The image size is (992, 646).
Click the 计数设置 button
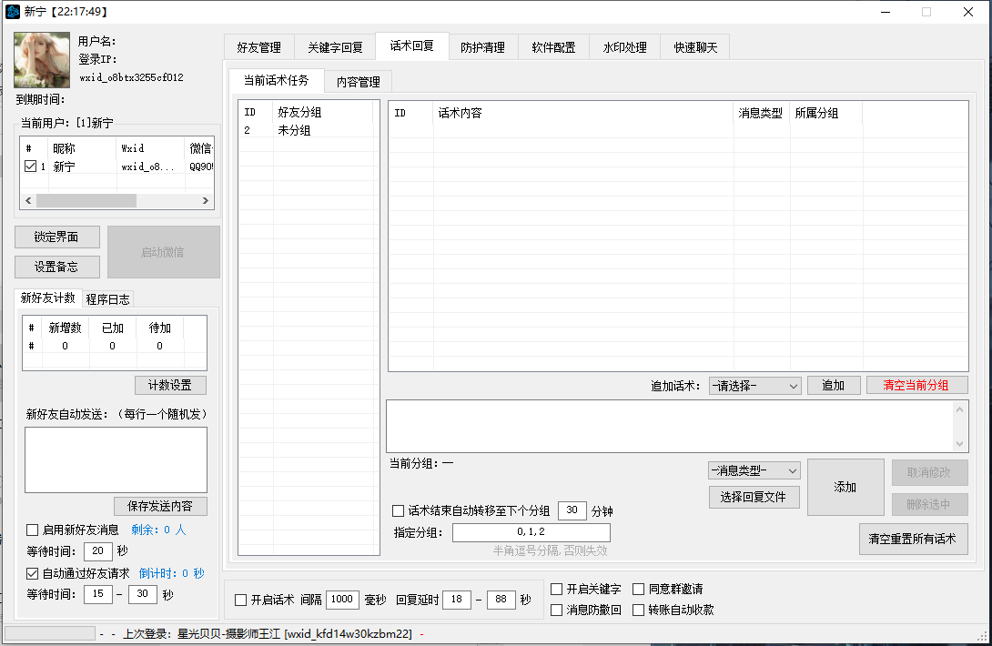point(170,385)
